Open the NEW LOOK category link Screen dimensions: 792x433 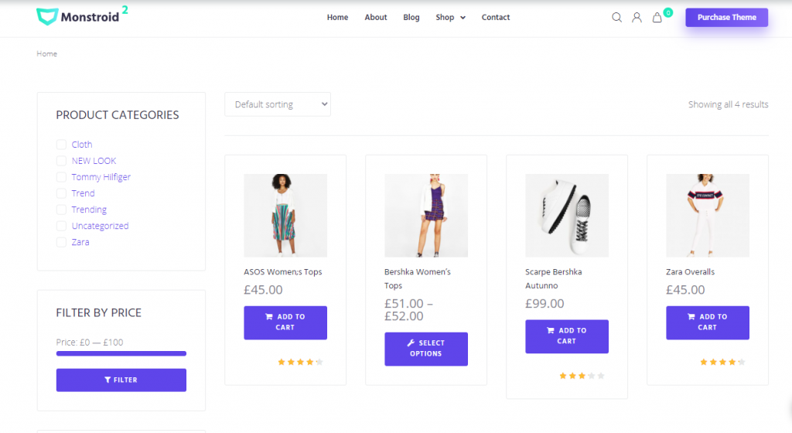click(x=94, y=161)
